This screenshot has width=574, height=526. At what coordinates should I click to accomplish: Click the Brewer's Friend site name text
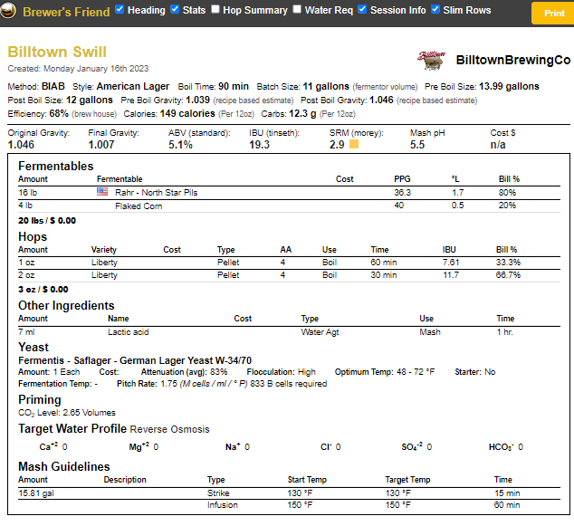point(62,12)
